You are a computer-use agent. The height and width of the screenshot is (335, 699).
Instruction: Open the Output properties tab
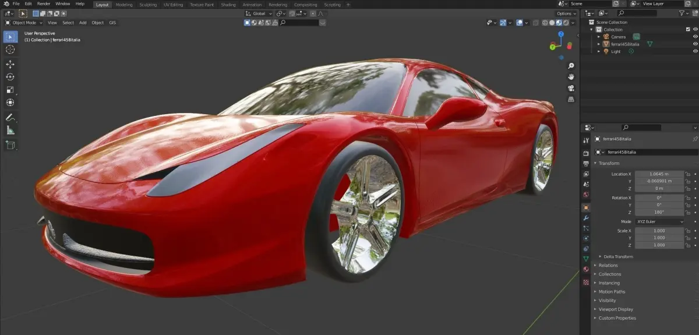pos(586,164)
